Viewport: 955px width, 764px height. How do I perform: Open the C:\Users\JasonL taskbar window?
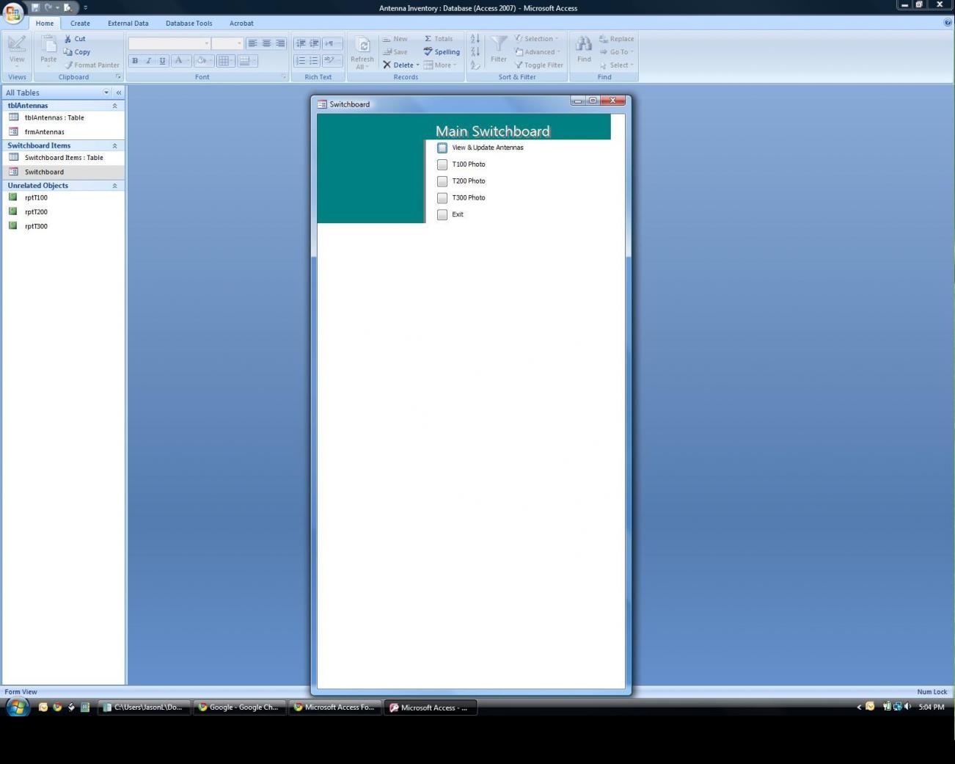tap(144, 707)
